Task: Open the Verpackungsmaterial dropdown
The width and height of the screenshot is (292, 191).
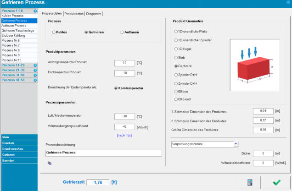Action: click(236, 143)
